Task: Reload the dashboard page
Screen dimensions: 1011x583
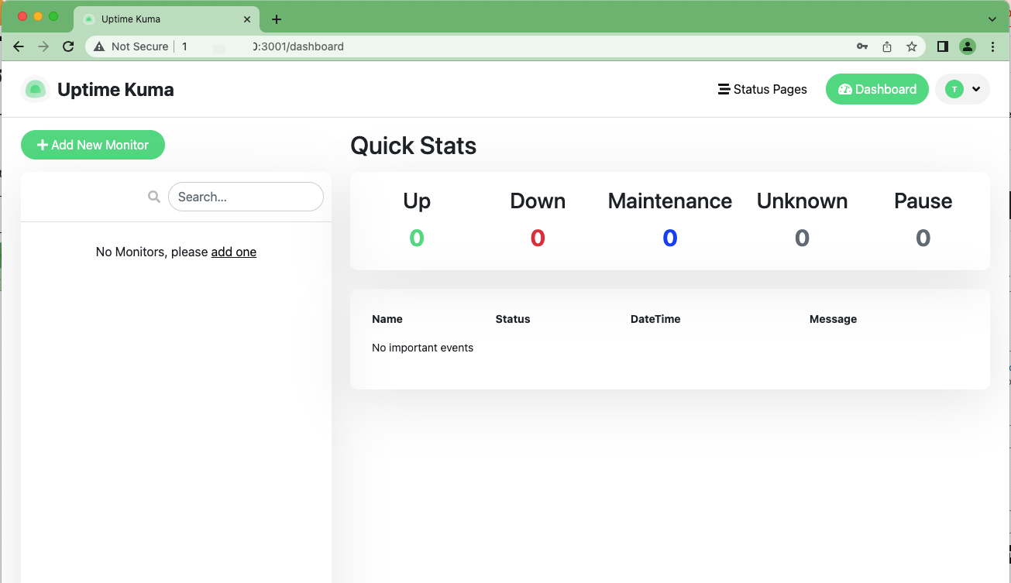Action: pos(68,46)
